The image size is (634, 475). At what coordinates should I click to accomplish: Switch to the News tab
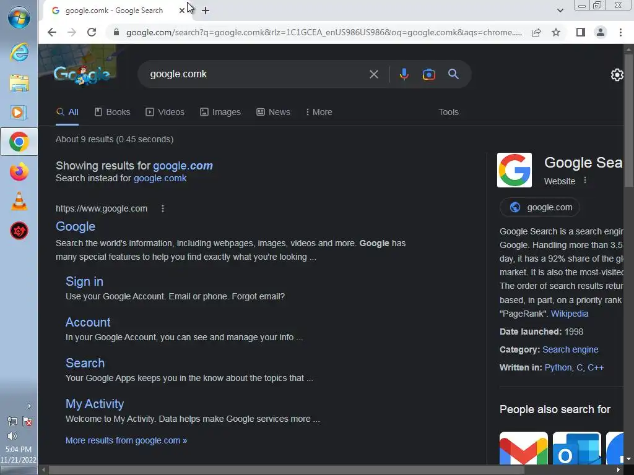tap(273, 113)
